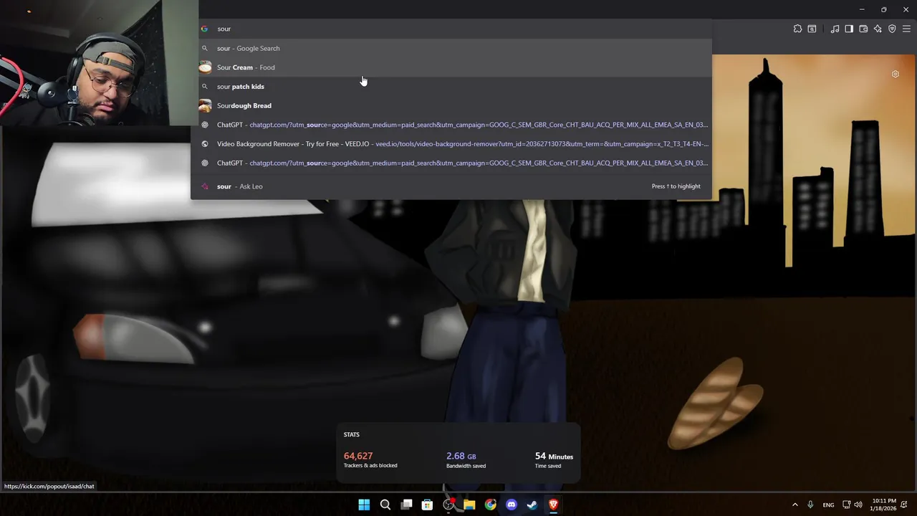Open the second ChatGPT history suggestion
917x516 pixels.
(452, 163)
